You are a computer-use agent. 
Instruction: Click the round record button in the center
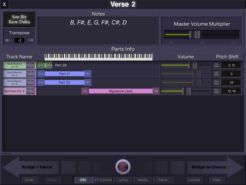tap(123, 167)
